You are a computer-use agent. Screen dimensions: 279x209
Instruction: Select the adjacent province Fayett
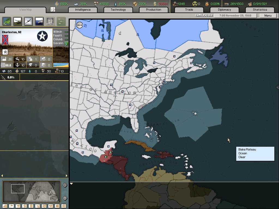tap(57, 36)
